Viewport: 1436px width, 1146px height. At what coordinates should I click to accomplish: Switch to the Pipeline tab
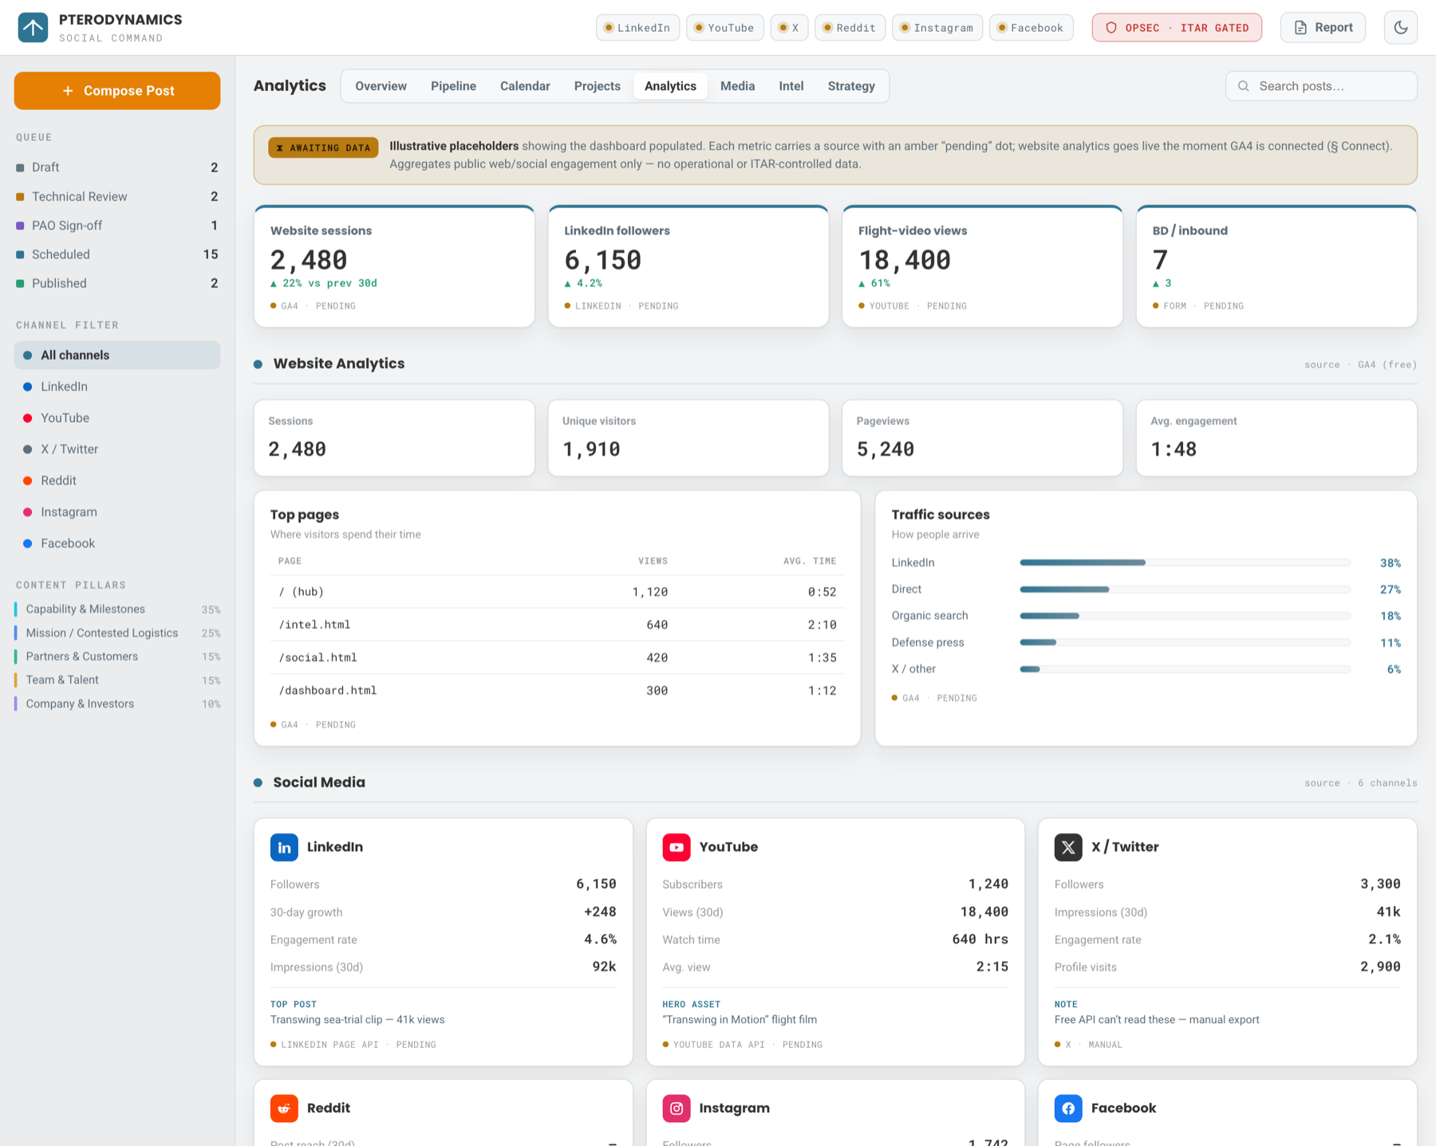click(x=453, y=86)
